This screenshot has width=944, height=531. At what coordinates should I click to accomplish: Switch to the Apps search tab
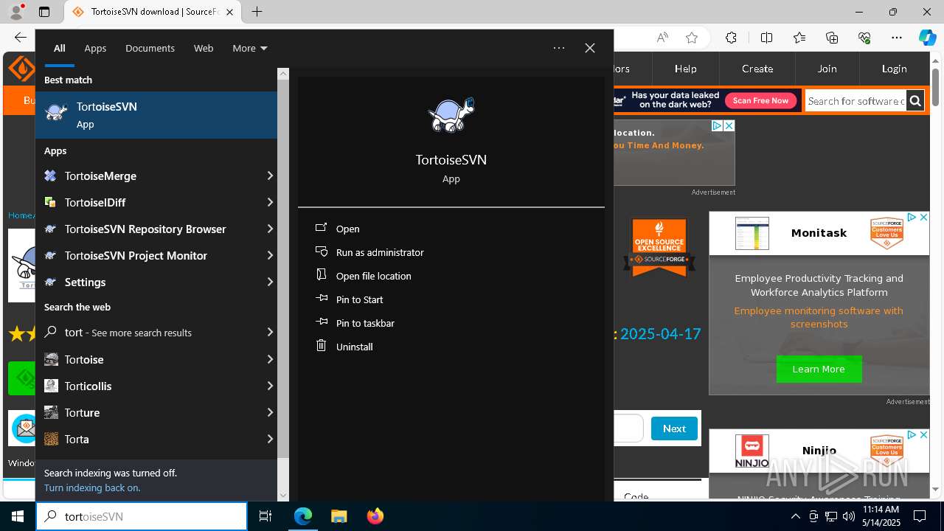click(95, 48)
